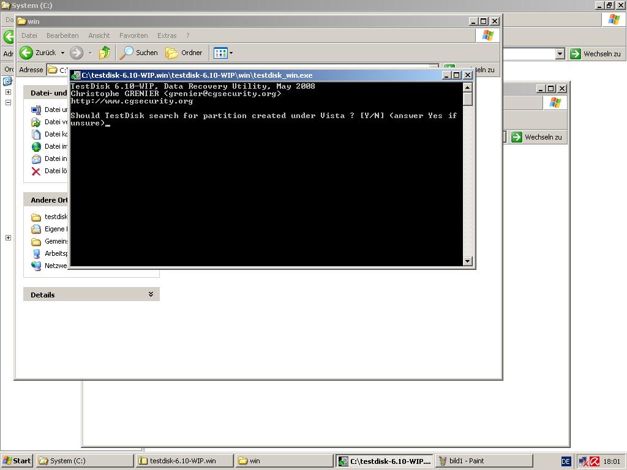The image size is (627, 470).
Task: Collapse the minus tree node at left
Action: [x=8, y=102]
